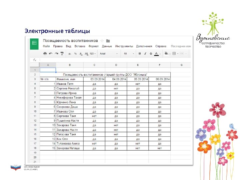Apply percent format with % button

pos(75,54)
